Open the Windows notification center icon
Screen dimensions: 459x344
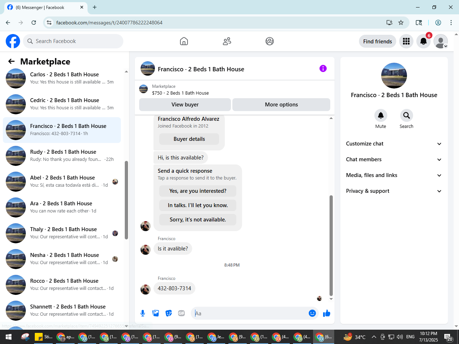click(449, 337)
